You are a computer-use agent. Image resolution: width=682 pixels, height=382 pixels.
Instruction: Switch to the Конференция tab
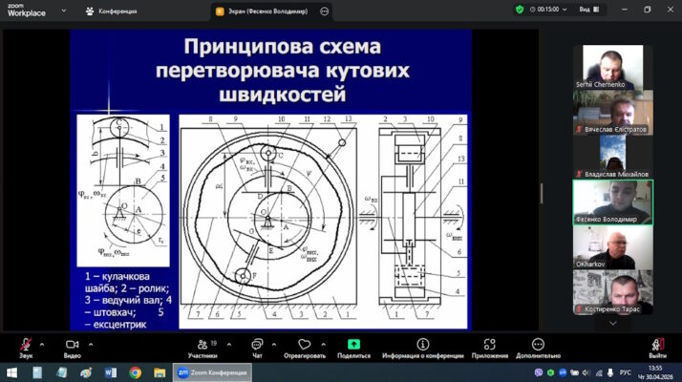click(x=112, y=11)
